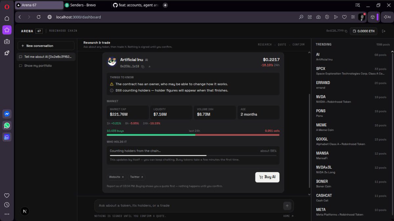Open the Tell me about AI conversation
Image resolution: width=394 pixels, height=221 pixels.
(x=46, y=57)
